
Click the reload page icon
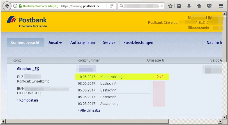111,6
